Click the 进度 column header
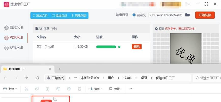Viewport: 221px width, 102px height. [99, 37]
